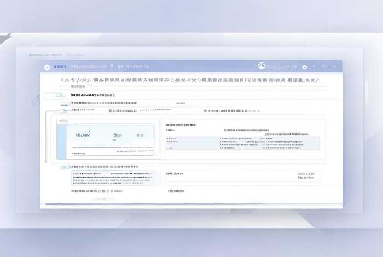
Task: Click the bird-shaped logo in the header bar
Action: pos(262,66)
